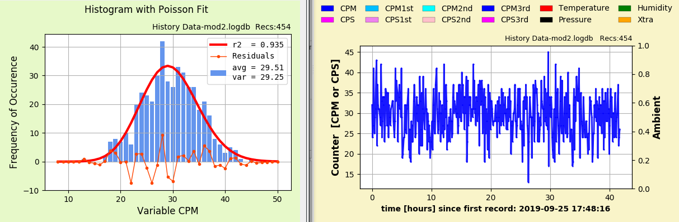Click the blue CPM legend swatch
679x222 pixels.
coord(327,8)
